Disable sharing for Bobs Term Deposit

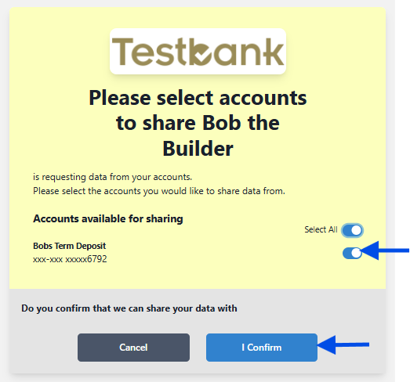352,253
